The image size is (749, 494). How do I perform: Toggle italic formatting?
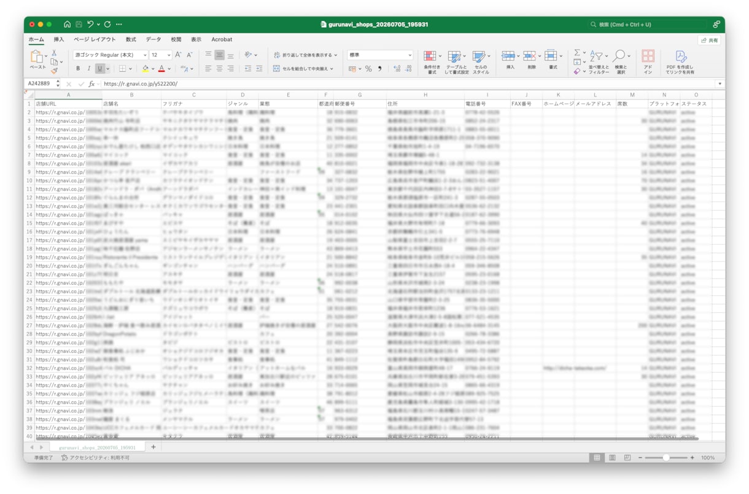coord(88,69)
